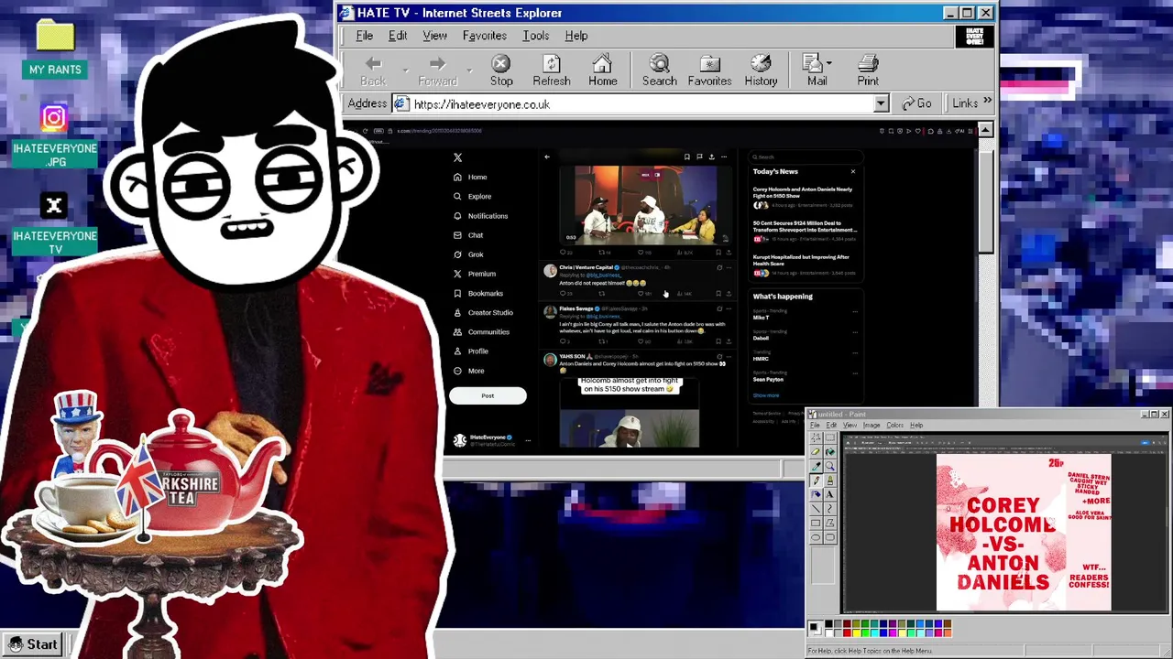Expand the Address bar dropdown arrow
Screen dimensions: 1173x659
point(881,104)
